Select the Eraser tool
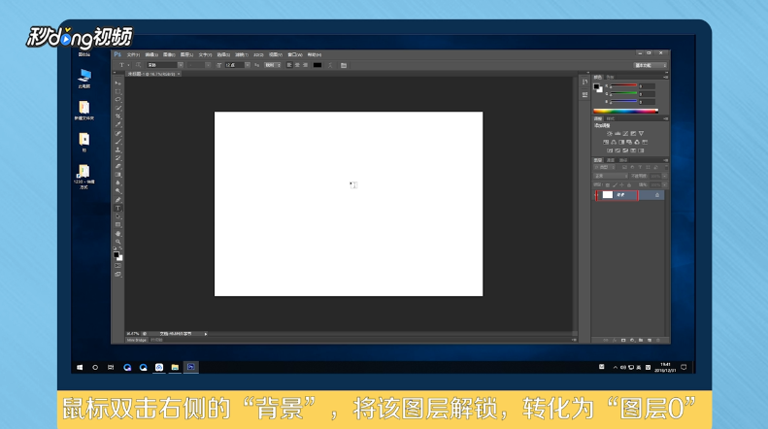The height and width of the screenshot is (429, 768). click(x=118, y=167)
